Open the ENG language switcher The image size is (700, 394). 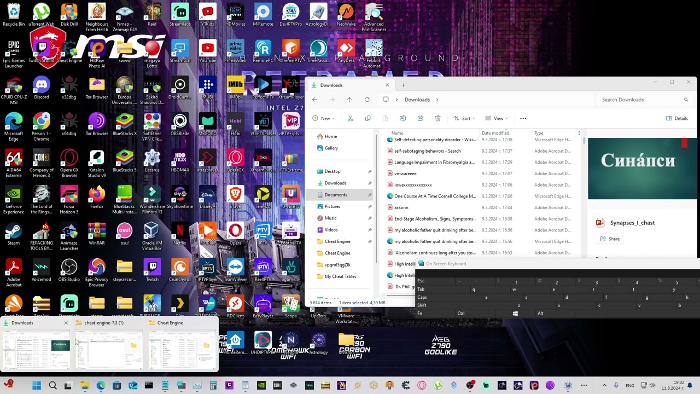point(629,386)
